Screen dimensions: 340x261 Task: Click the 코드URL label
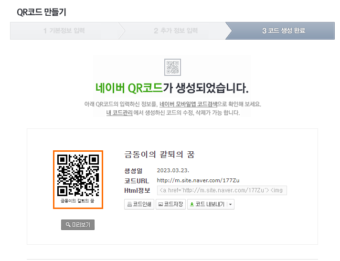pos(137,181)
